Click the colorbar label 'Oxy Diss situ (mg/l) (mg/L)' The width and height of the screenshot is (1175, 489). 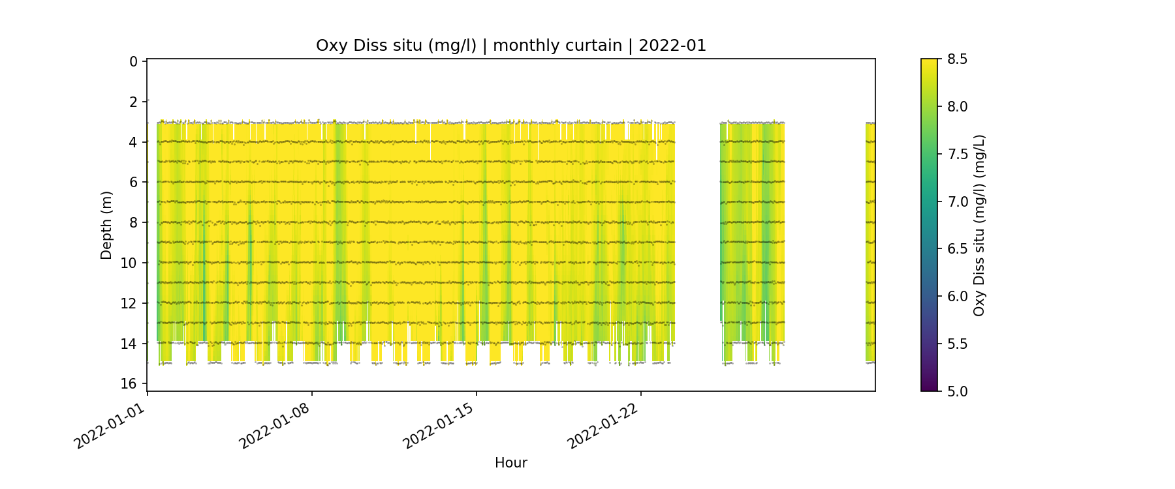pos(979,225)
